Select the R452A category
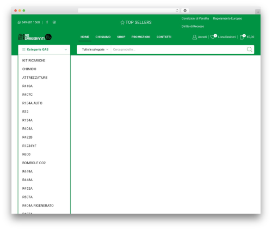272x230 pixels. pyautogui.click(x=27, y=189)
